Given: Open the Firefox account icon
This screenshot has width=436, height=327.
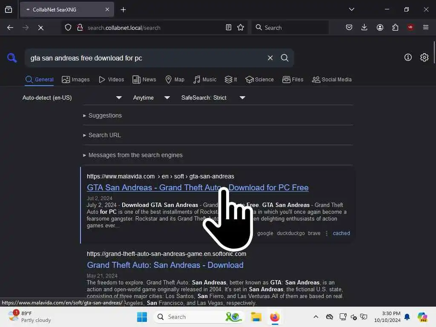Looking at the screenshot, I should (380, 28).
